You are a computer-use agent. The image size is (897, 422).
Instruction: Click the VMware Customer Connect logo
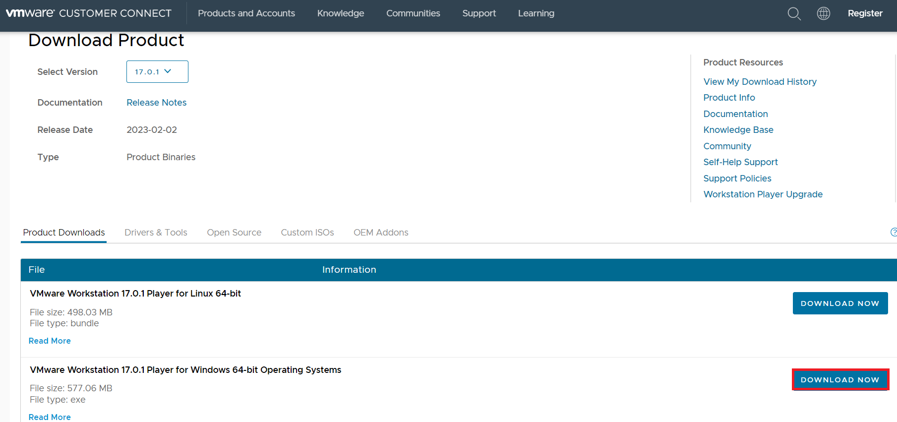pos(89,13)
